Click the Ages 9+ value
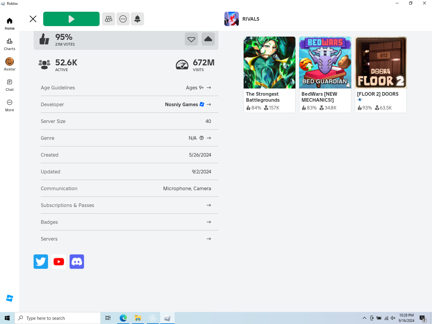Screen dimensions: 432x324 click(x=195, y=88)
